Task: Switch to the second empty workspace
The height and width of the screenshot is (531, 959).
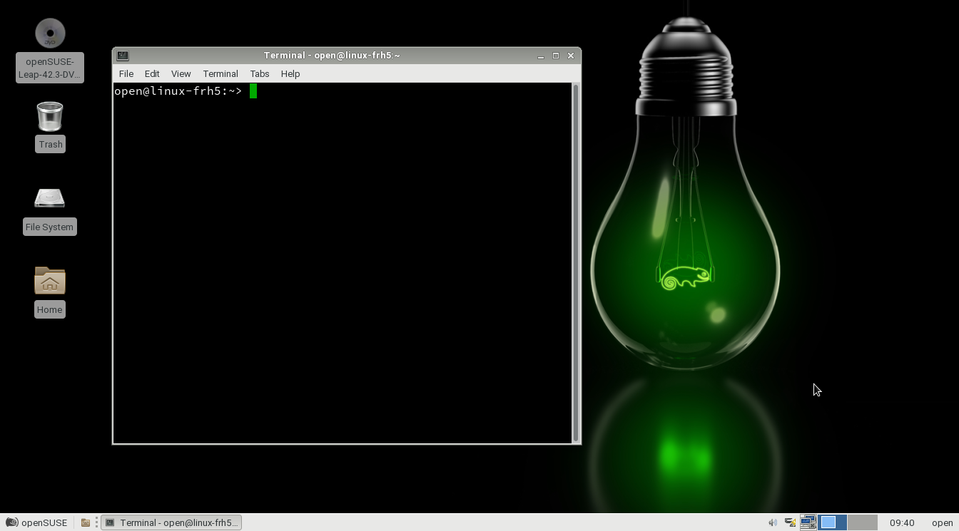Action: pyautogui.click(x=862, y=522)
